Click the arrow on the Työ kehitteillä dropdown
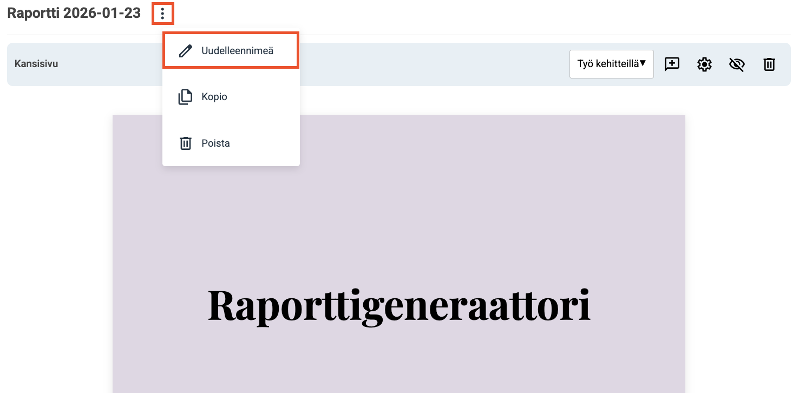 (643, 63)
